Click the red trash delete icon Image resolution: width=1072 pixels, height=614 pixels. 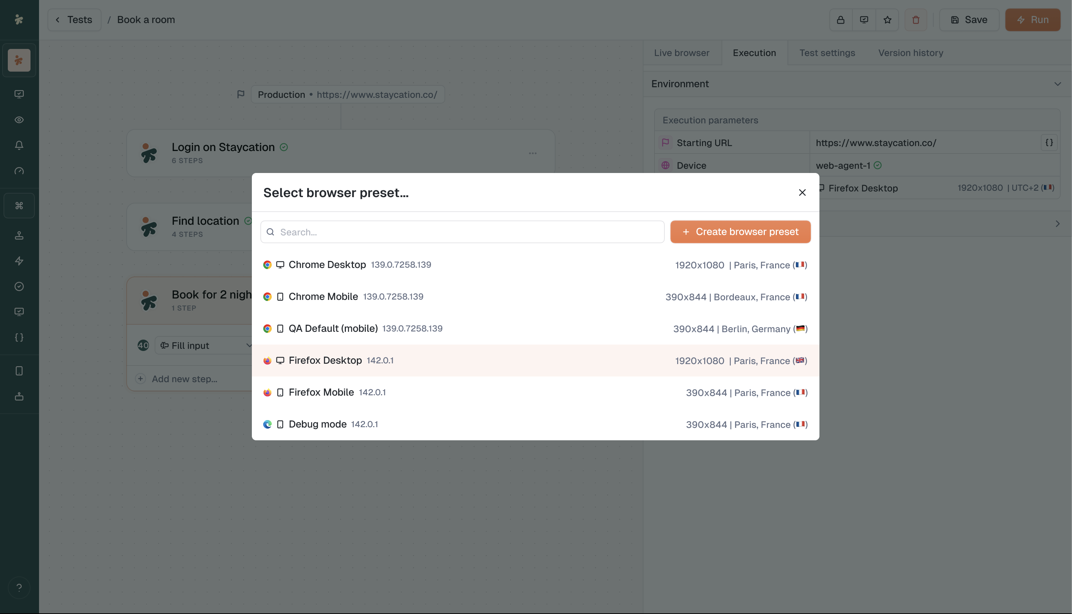(916, 20)
